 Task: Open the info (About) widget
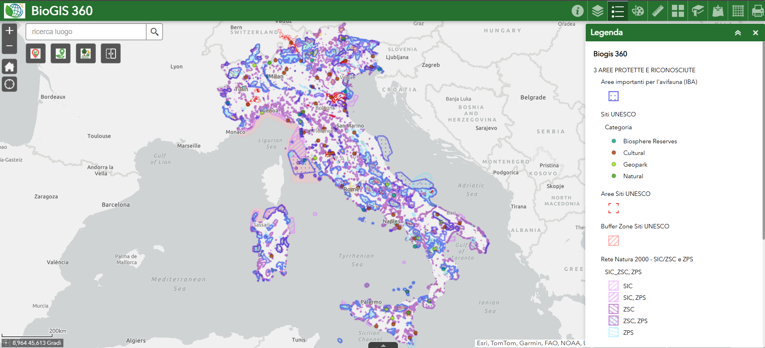coord(577,11)
